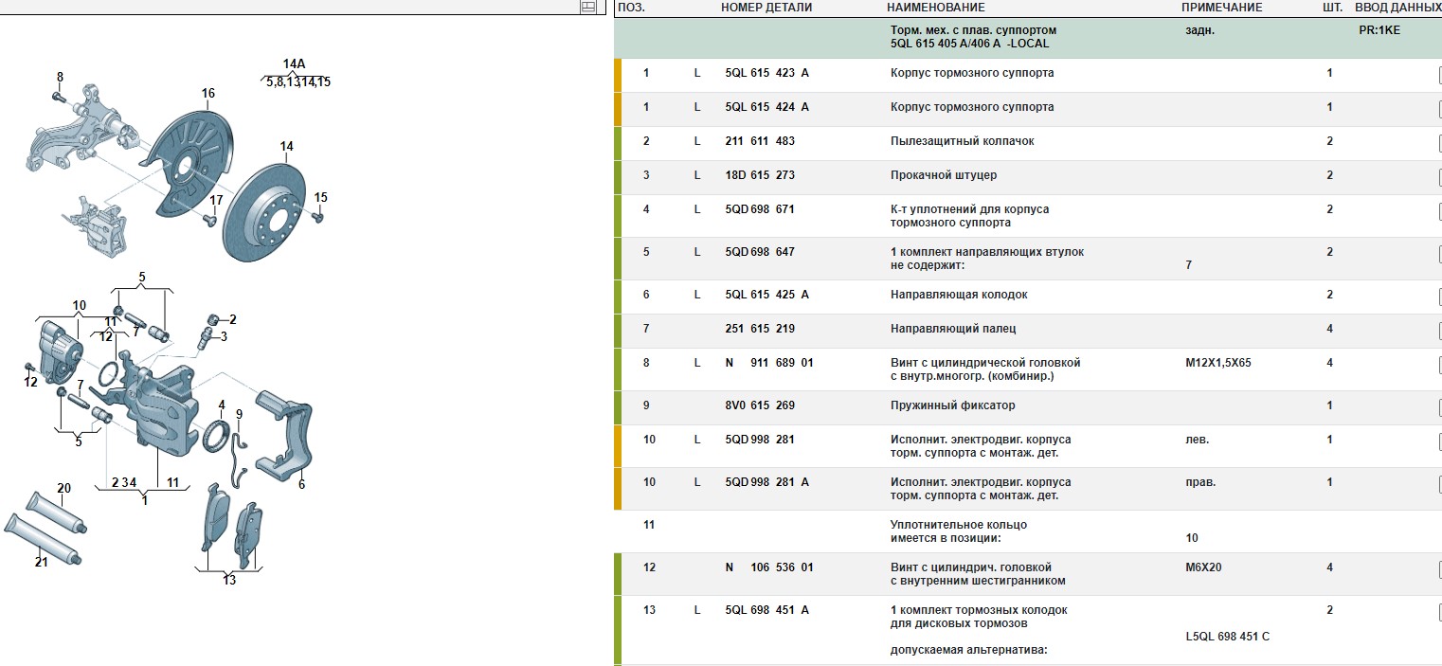This screenshot has height=666, width=1442.
Task: Select the M6X20 note cell
Action: [1205, 567]
